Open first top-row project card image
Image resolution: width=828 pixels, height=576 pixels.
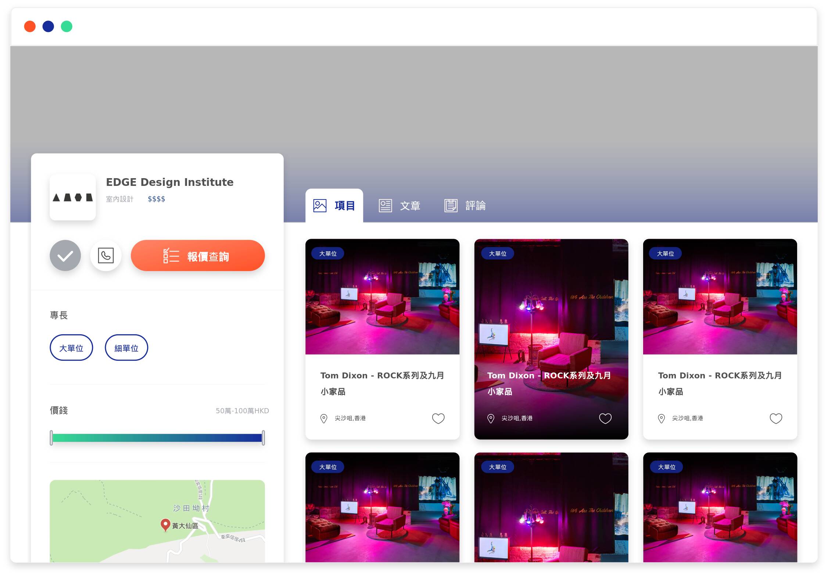click(382, 297)
